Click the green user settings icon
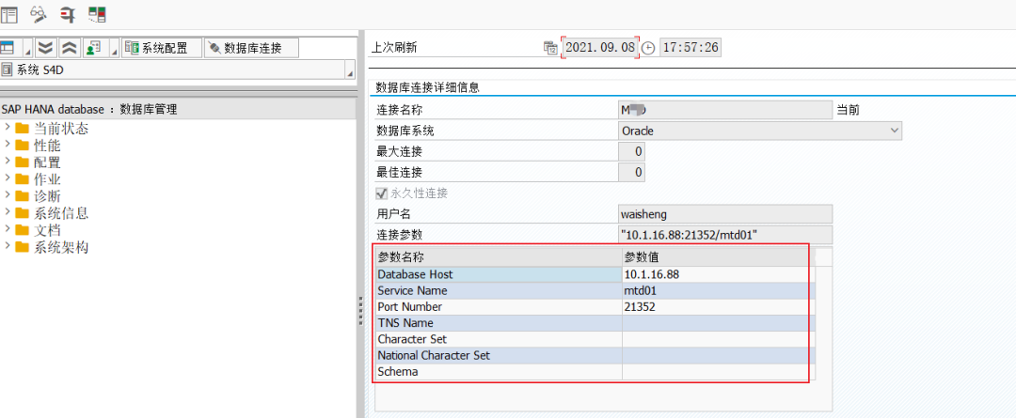Screen dimensions: 1016x418 point(92,48)
